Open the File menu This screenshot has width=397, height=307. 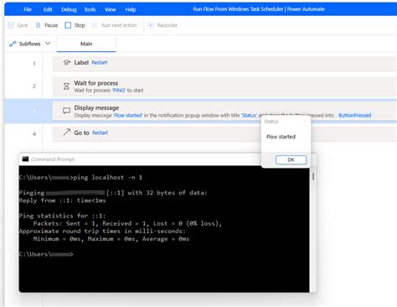coord(28,9)
